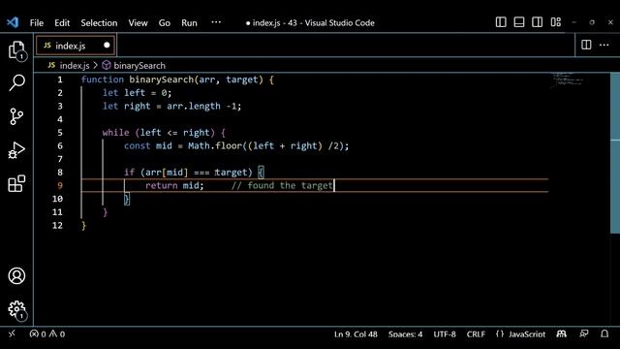This screenshot has width=620, height=349.
Task: Open the Accounts menu
Action: [x=16, y=275]
